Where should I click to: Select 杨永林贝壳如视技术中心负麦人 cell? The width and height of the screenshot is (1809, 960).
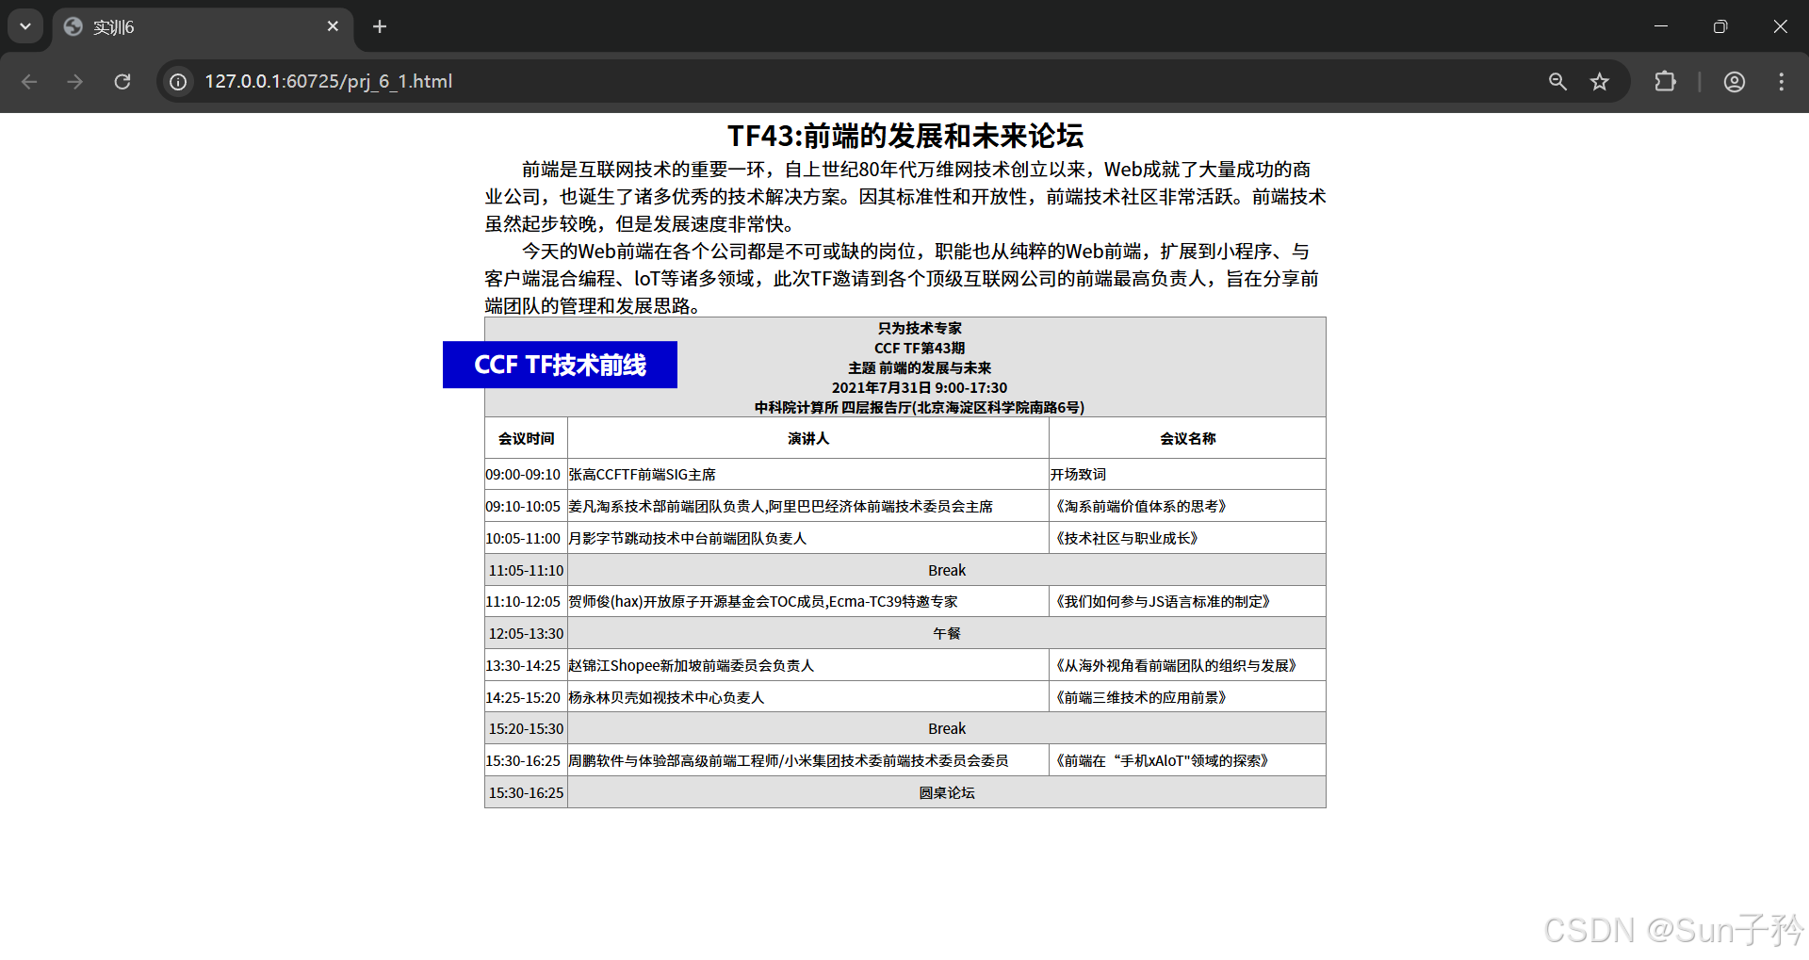[808, 698]
